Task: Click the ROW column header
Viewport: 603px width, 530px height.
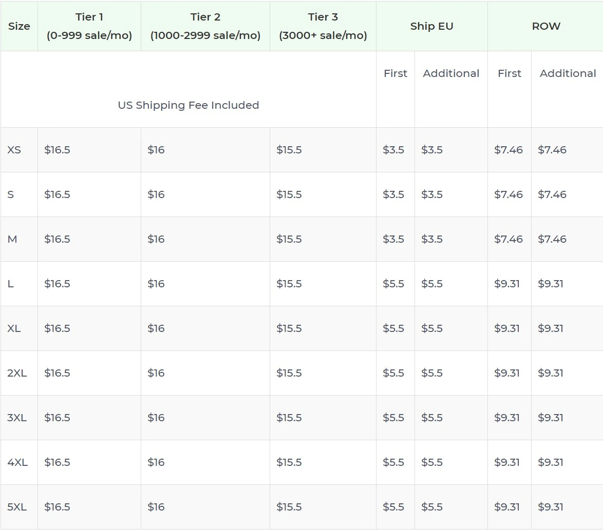Action: [546, 26]
